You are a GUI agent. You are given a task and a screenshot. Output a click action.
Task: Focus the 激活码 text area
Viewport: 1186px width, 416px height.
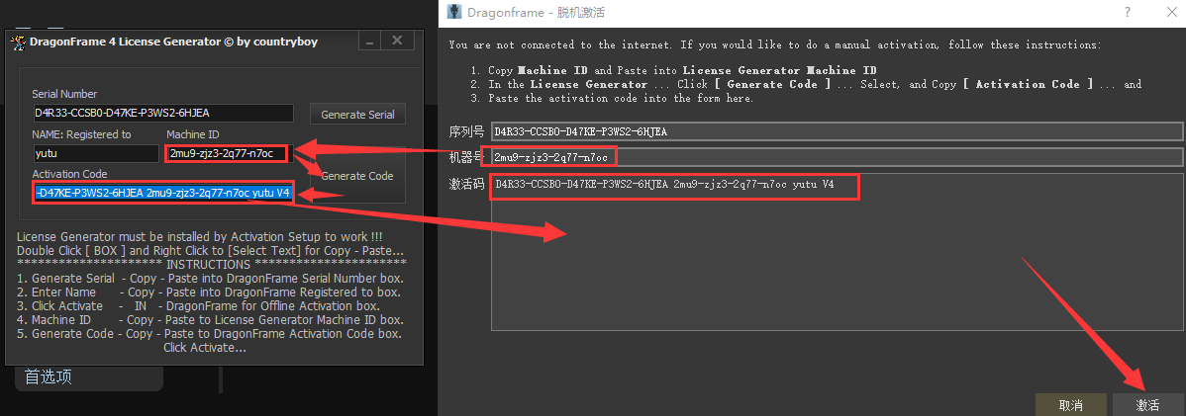[x=837, y=257]
